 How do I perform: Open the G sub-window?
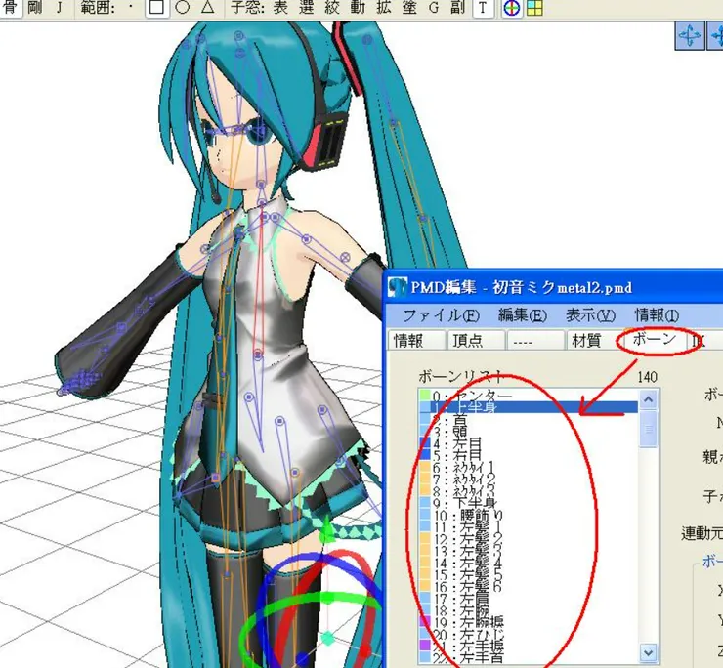(434, 8)
